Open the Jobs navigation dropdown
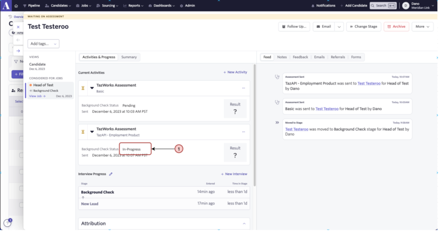This screenshot has width=439, height=233. (84, 6)
